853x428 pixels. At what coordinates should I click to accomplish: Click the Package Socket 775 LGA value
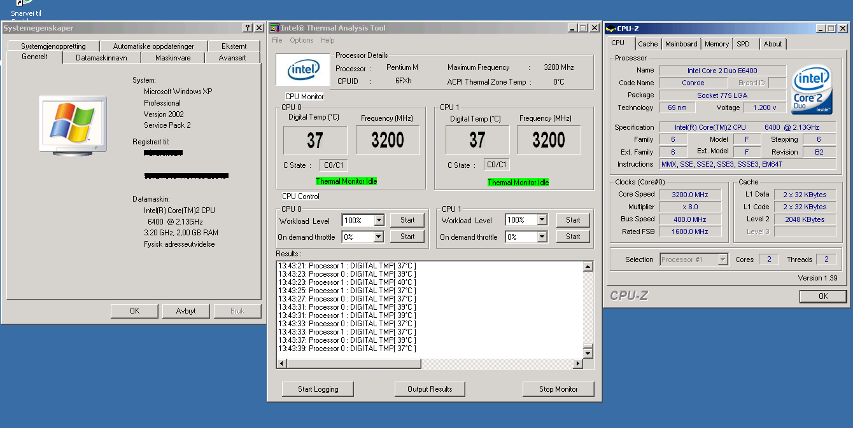click(723, 95)
